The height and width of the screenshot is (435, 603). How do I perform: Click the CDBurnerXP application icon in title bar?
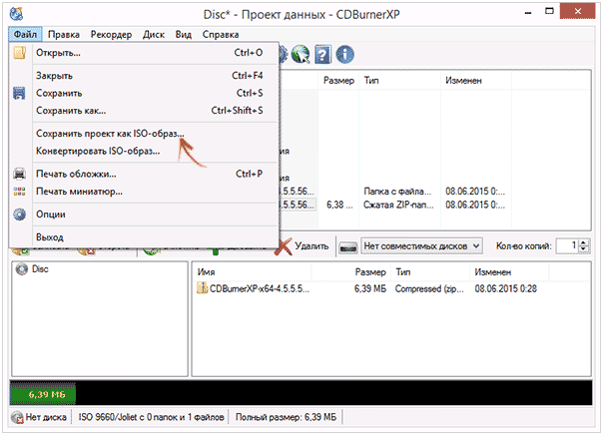click(x=17, y=13)
